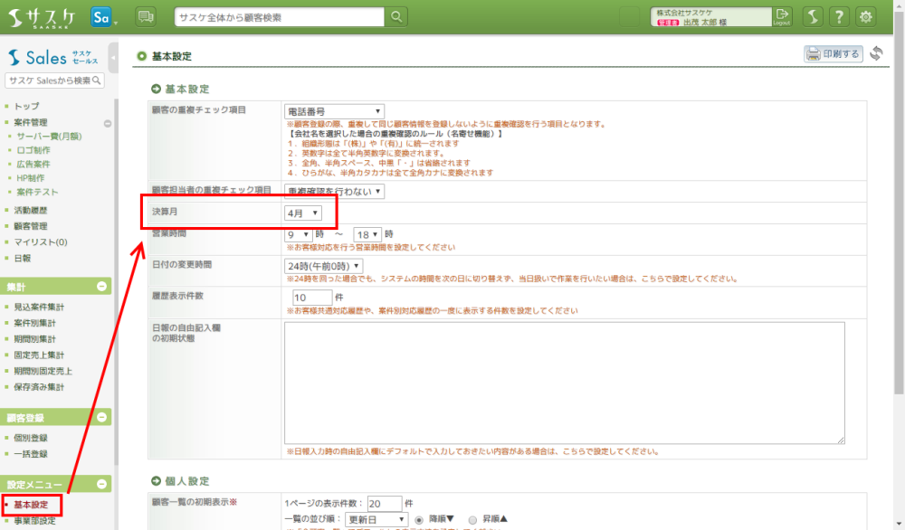This screenshot has width=905, height=530.
Task: Click the refresh arrows icon beside print
Action: (876, 54)
